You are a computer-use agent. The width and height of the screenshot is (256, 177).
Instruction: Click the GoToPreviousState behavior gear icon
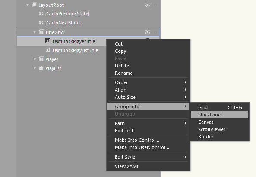[x=41, y=14]
